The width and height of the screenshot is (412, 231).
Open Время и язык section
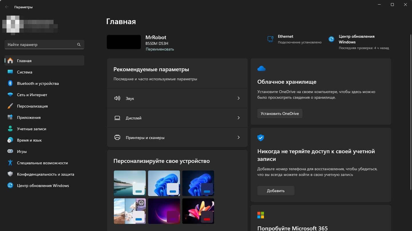tap(44, 140)
